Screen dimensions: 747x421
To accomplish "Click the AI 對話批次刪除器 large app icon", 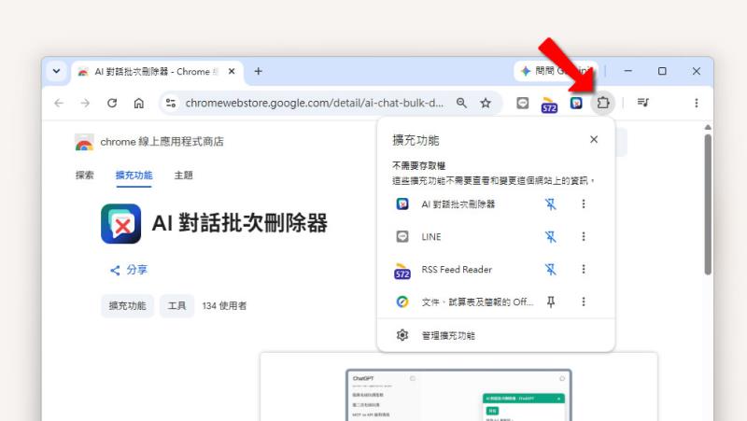I will (121, 224).
